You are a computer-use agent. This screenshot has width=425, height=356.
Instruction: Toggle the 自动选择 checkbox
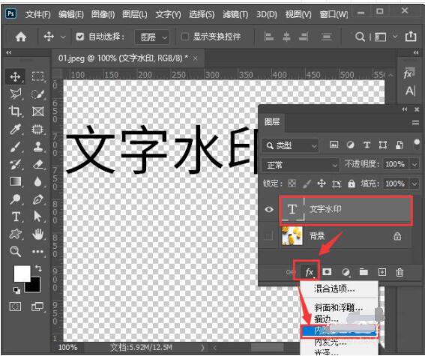click(x=80, y=36)
